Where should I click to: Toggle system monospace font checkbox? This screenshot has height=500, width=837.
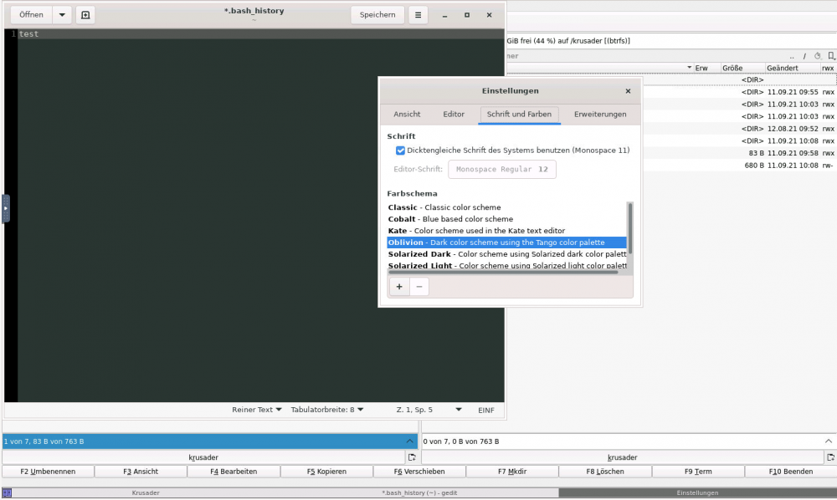[x=400, y=151]
